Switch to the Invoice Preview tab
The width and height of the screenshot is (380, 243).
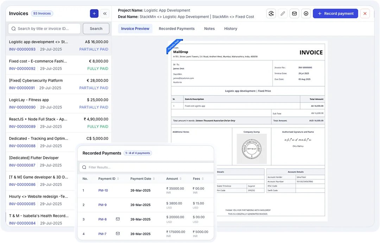135,29
